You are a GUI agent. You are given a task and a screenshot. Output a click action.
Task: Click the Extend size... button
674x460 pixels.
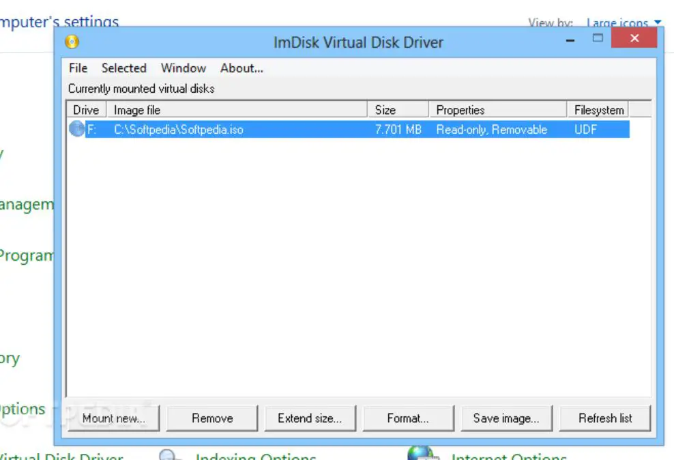coord(310,418)
